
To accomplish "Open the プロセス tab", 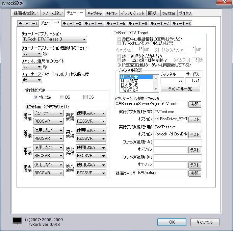I will [185, 14].
